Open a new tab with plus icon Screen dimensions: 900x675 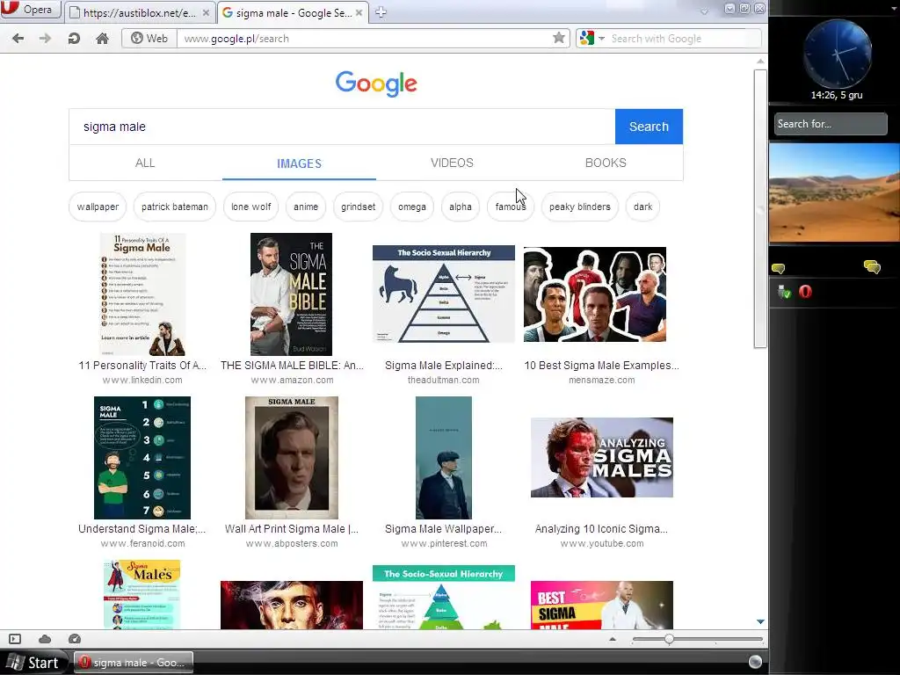pos(381,12)
